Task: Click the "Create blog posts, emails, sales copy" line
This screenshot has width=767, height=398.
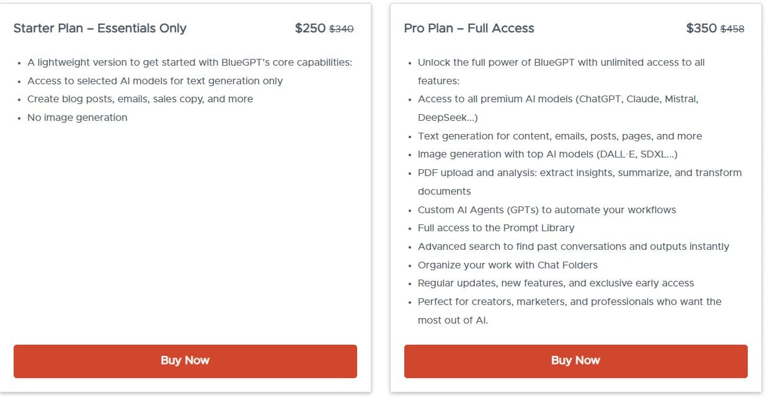Action: click(140, 99)
